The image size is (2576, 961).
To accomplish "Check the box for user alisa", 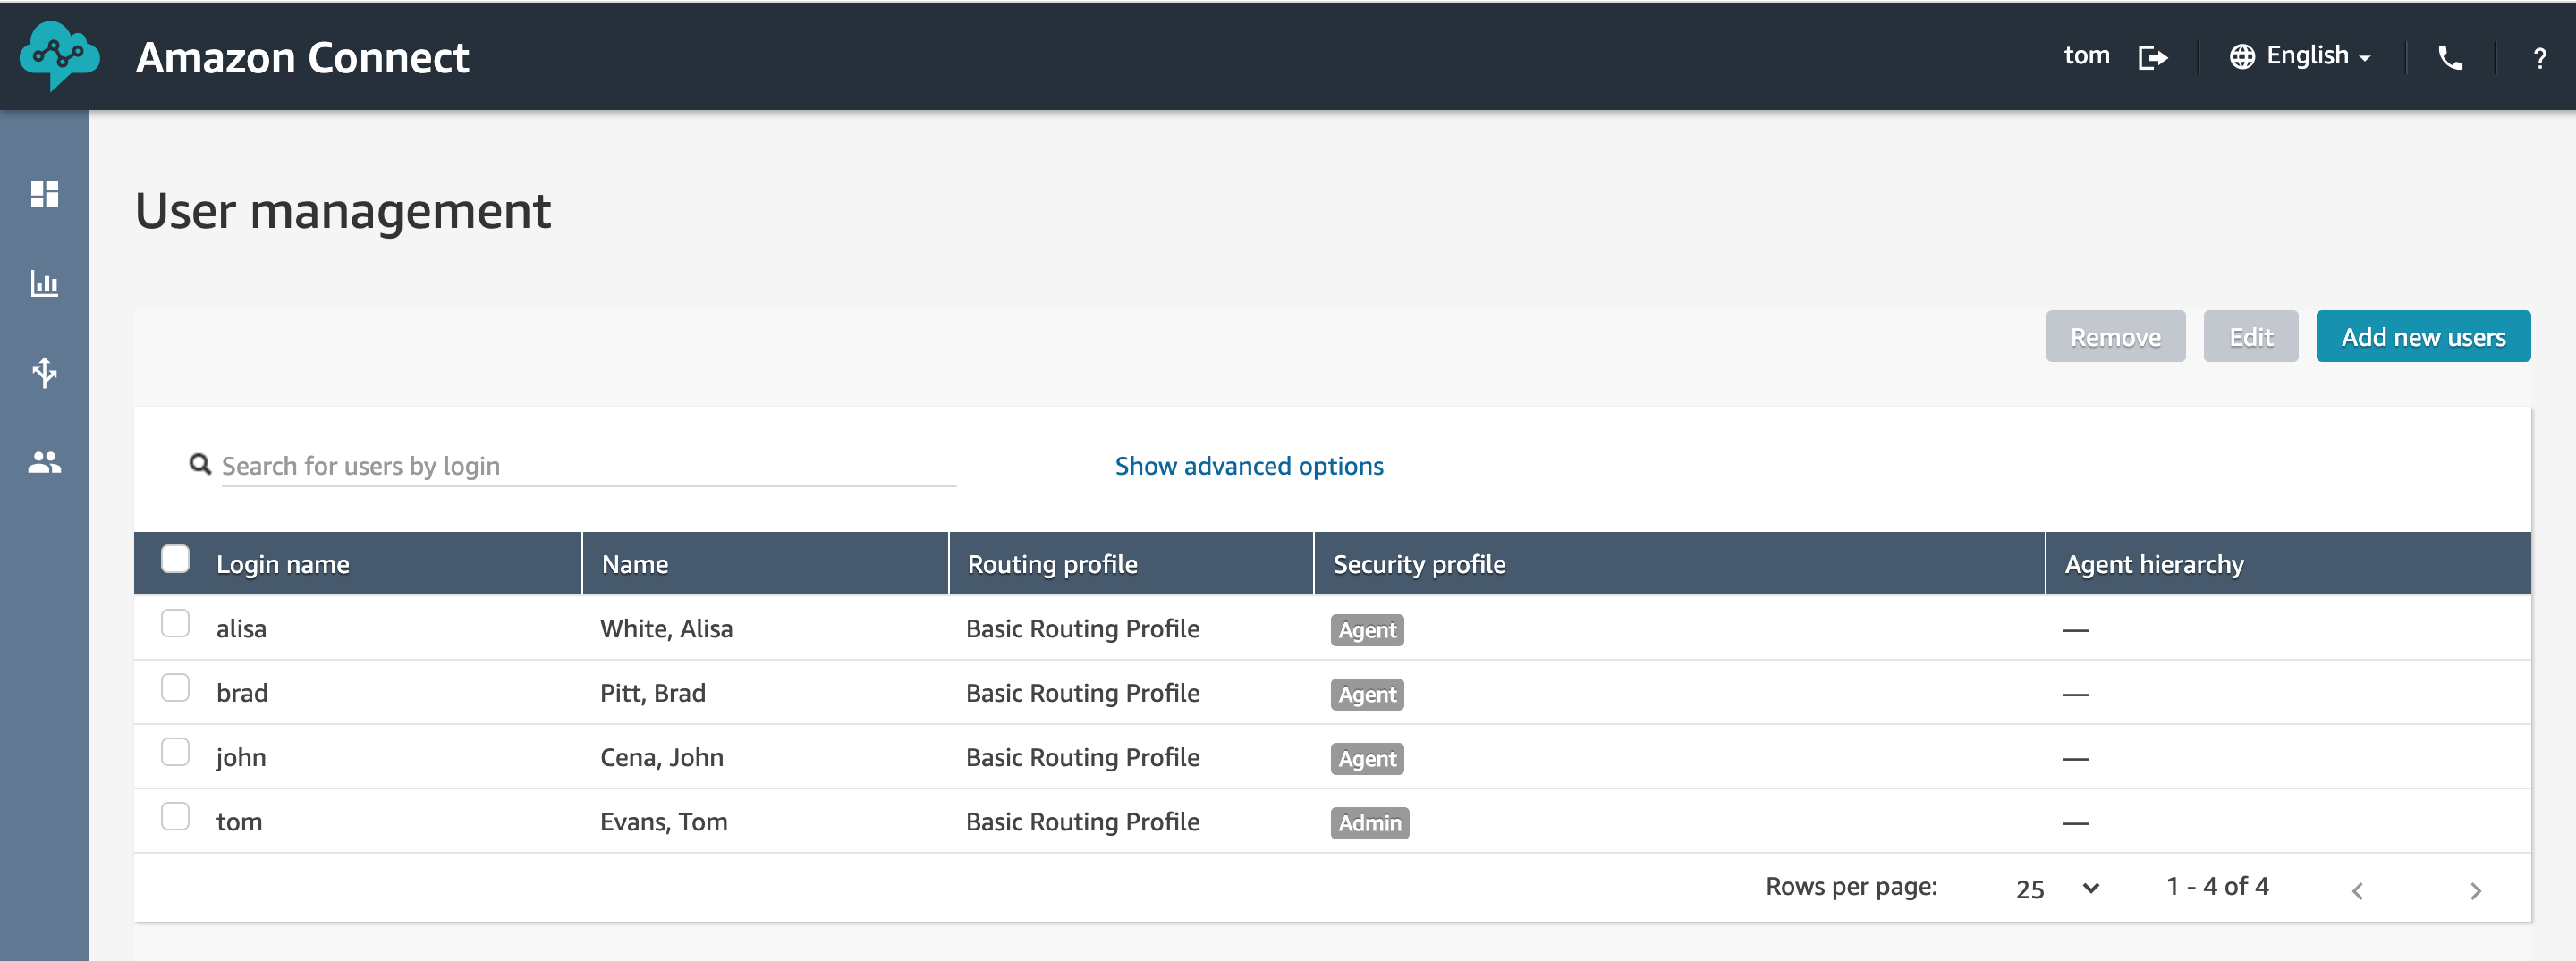I will coord(175,623).
